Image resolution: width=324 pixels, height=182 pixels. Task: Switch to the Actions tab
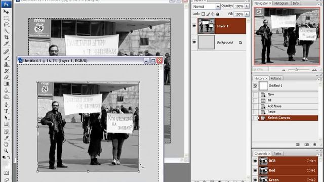[x=276, y=78]
